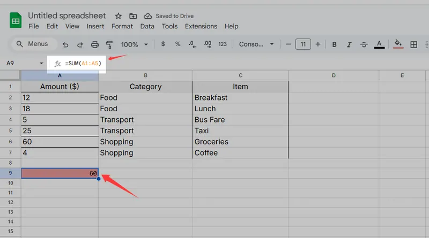429x238 pixels.
Task: Open the Borders tool in toolbar
Action: click(x=413, y=44)
